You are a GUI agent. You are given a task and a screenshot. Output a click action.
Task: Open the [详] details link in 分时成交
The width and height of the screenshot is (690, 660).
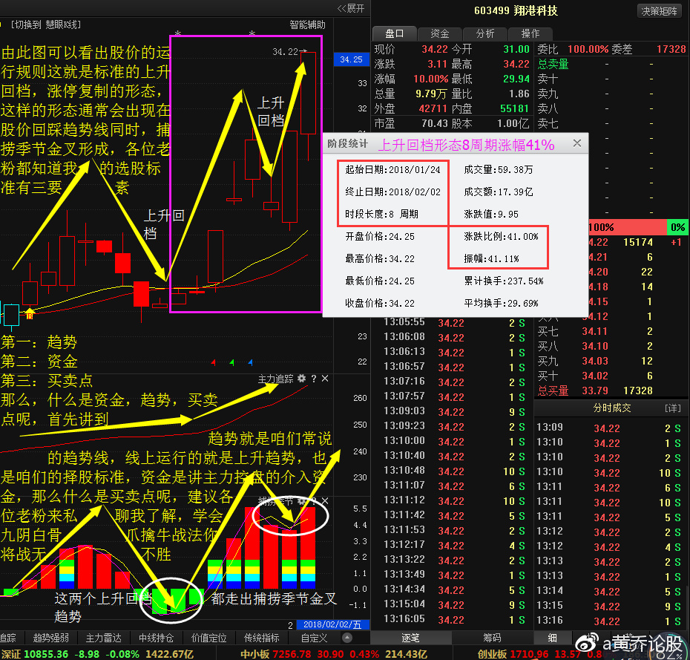pos(673,408)
